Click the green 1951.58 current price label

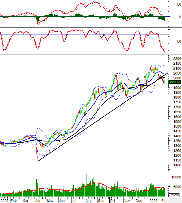pyautogui.click(x=175, y=82)
